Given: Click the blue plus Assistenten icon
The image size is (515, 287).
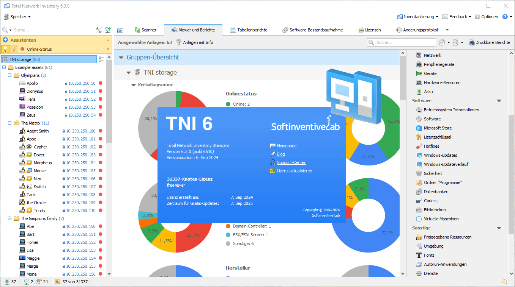Looking at the screenshot, I should point(5,40).
